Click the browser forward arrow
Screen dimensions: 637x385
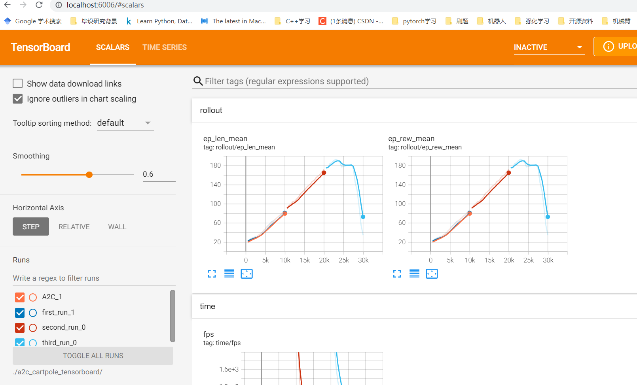click(x=23, y=5)
